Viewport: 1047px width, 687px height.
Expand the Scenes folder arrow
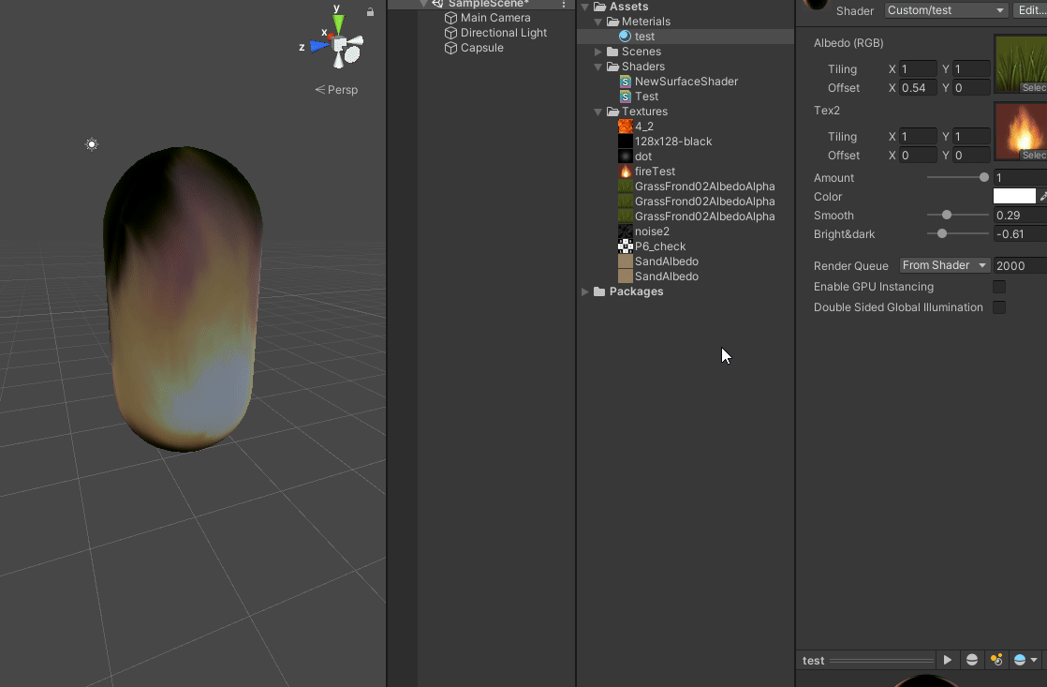pyautogui.click(x=598, y=52)
